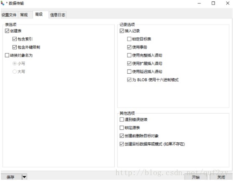This screenshot has height=181, width=233.
Task: Maximize the 数据传输 window
Action: [213, 3]
